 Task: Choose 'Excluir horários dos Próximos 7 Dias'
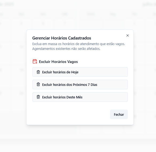click(x=80, y=85)
